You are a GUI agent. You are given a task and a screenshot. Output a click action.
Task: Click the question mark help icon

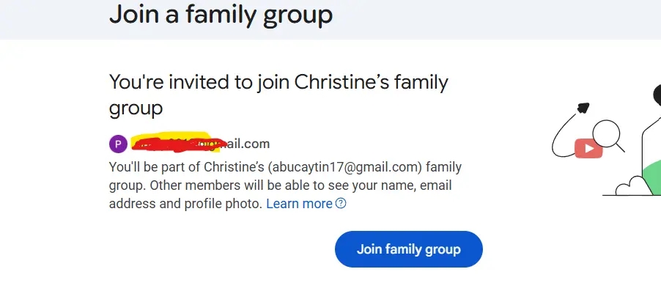click(341, 204)
